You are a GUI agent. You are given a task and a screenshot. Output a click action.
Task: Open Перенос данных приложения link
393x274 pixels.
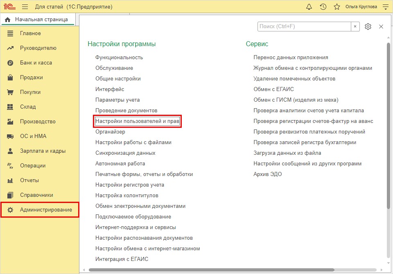[291, 58]
